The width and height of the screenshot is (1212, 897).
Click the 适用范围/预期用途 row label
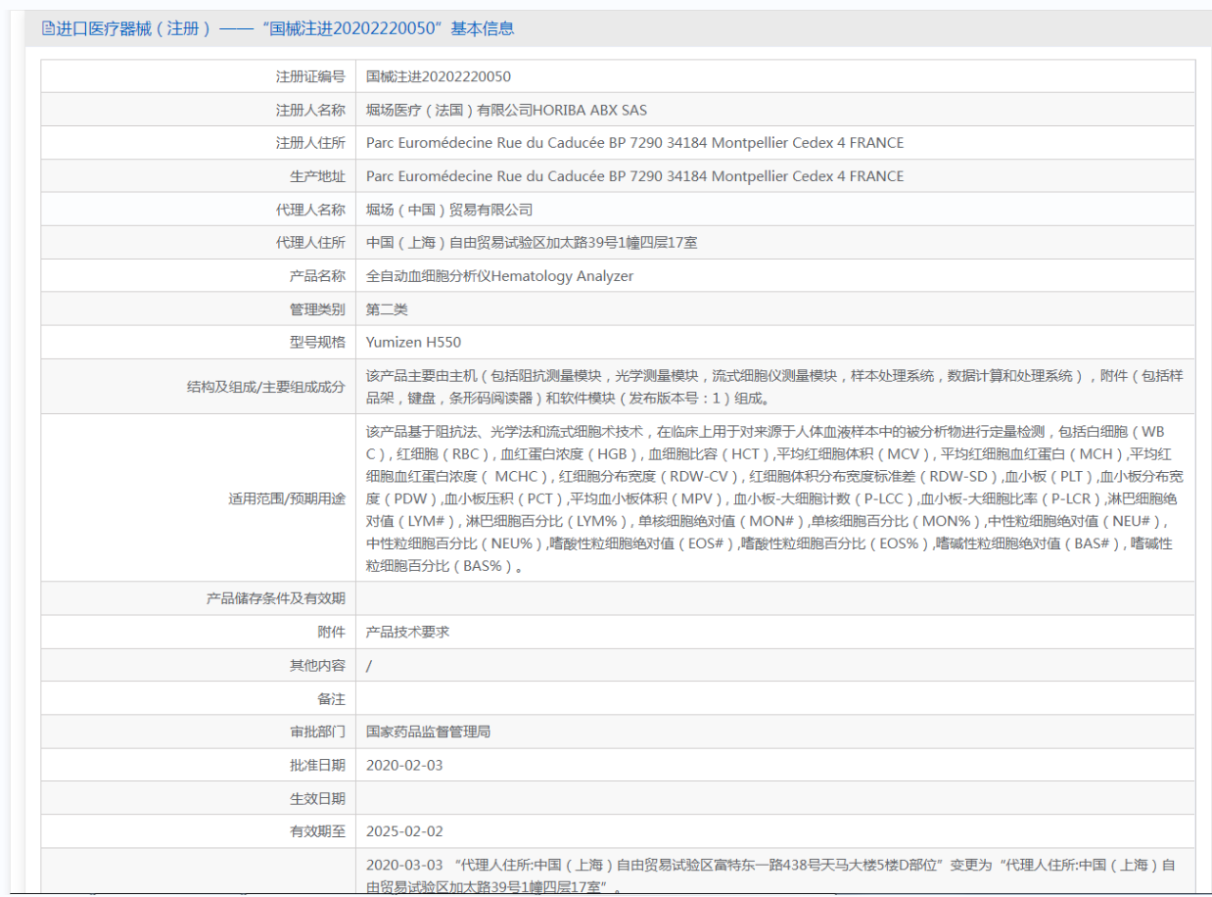click(287, 498)
